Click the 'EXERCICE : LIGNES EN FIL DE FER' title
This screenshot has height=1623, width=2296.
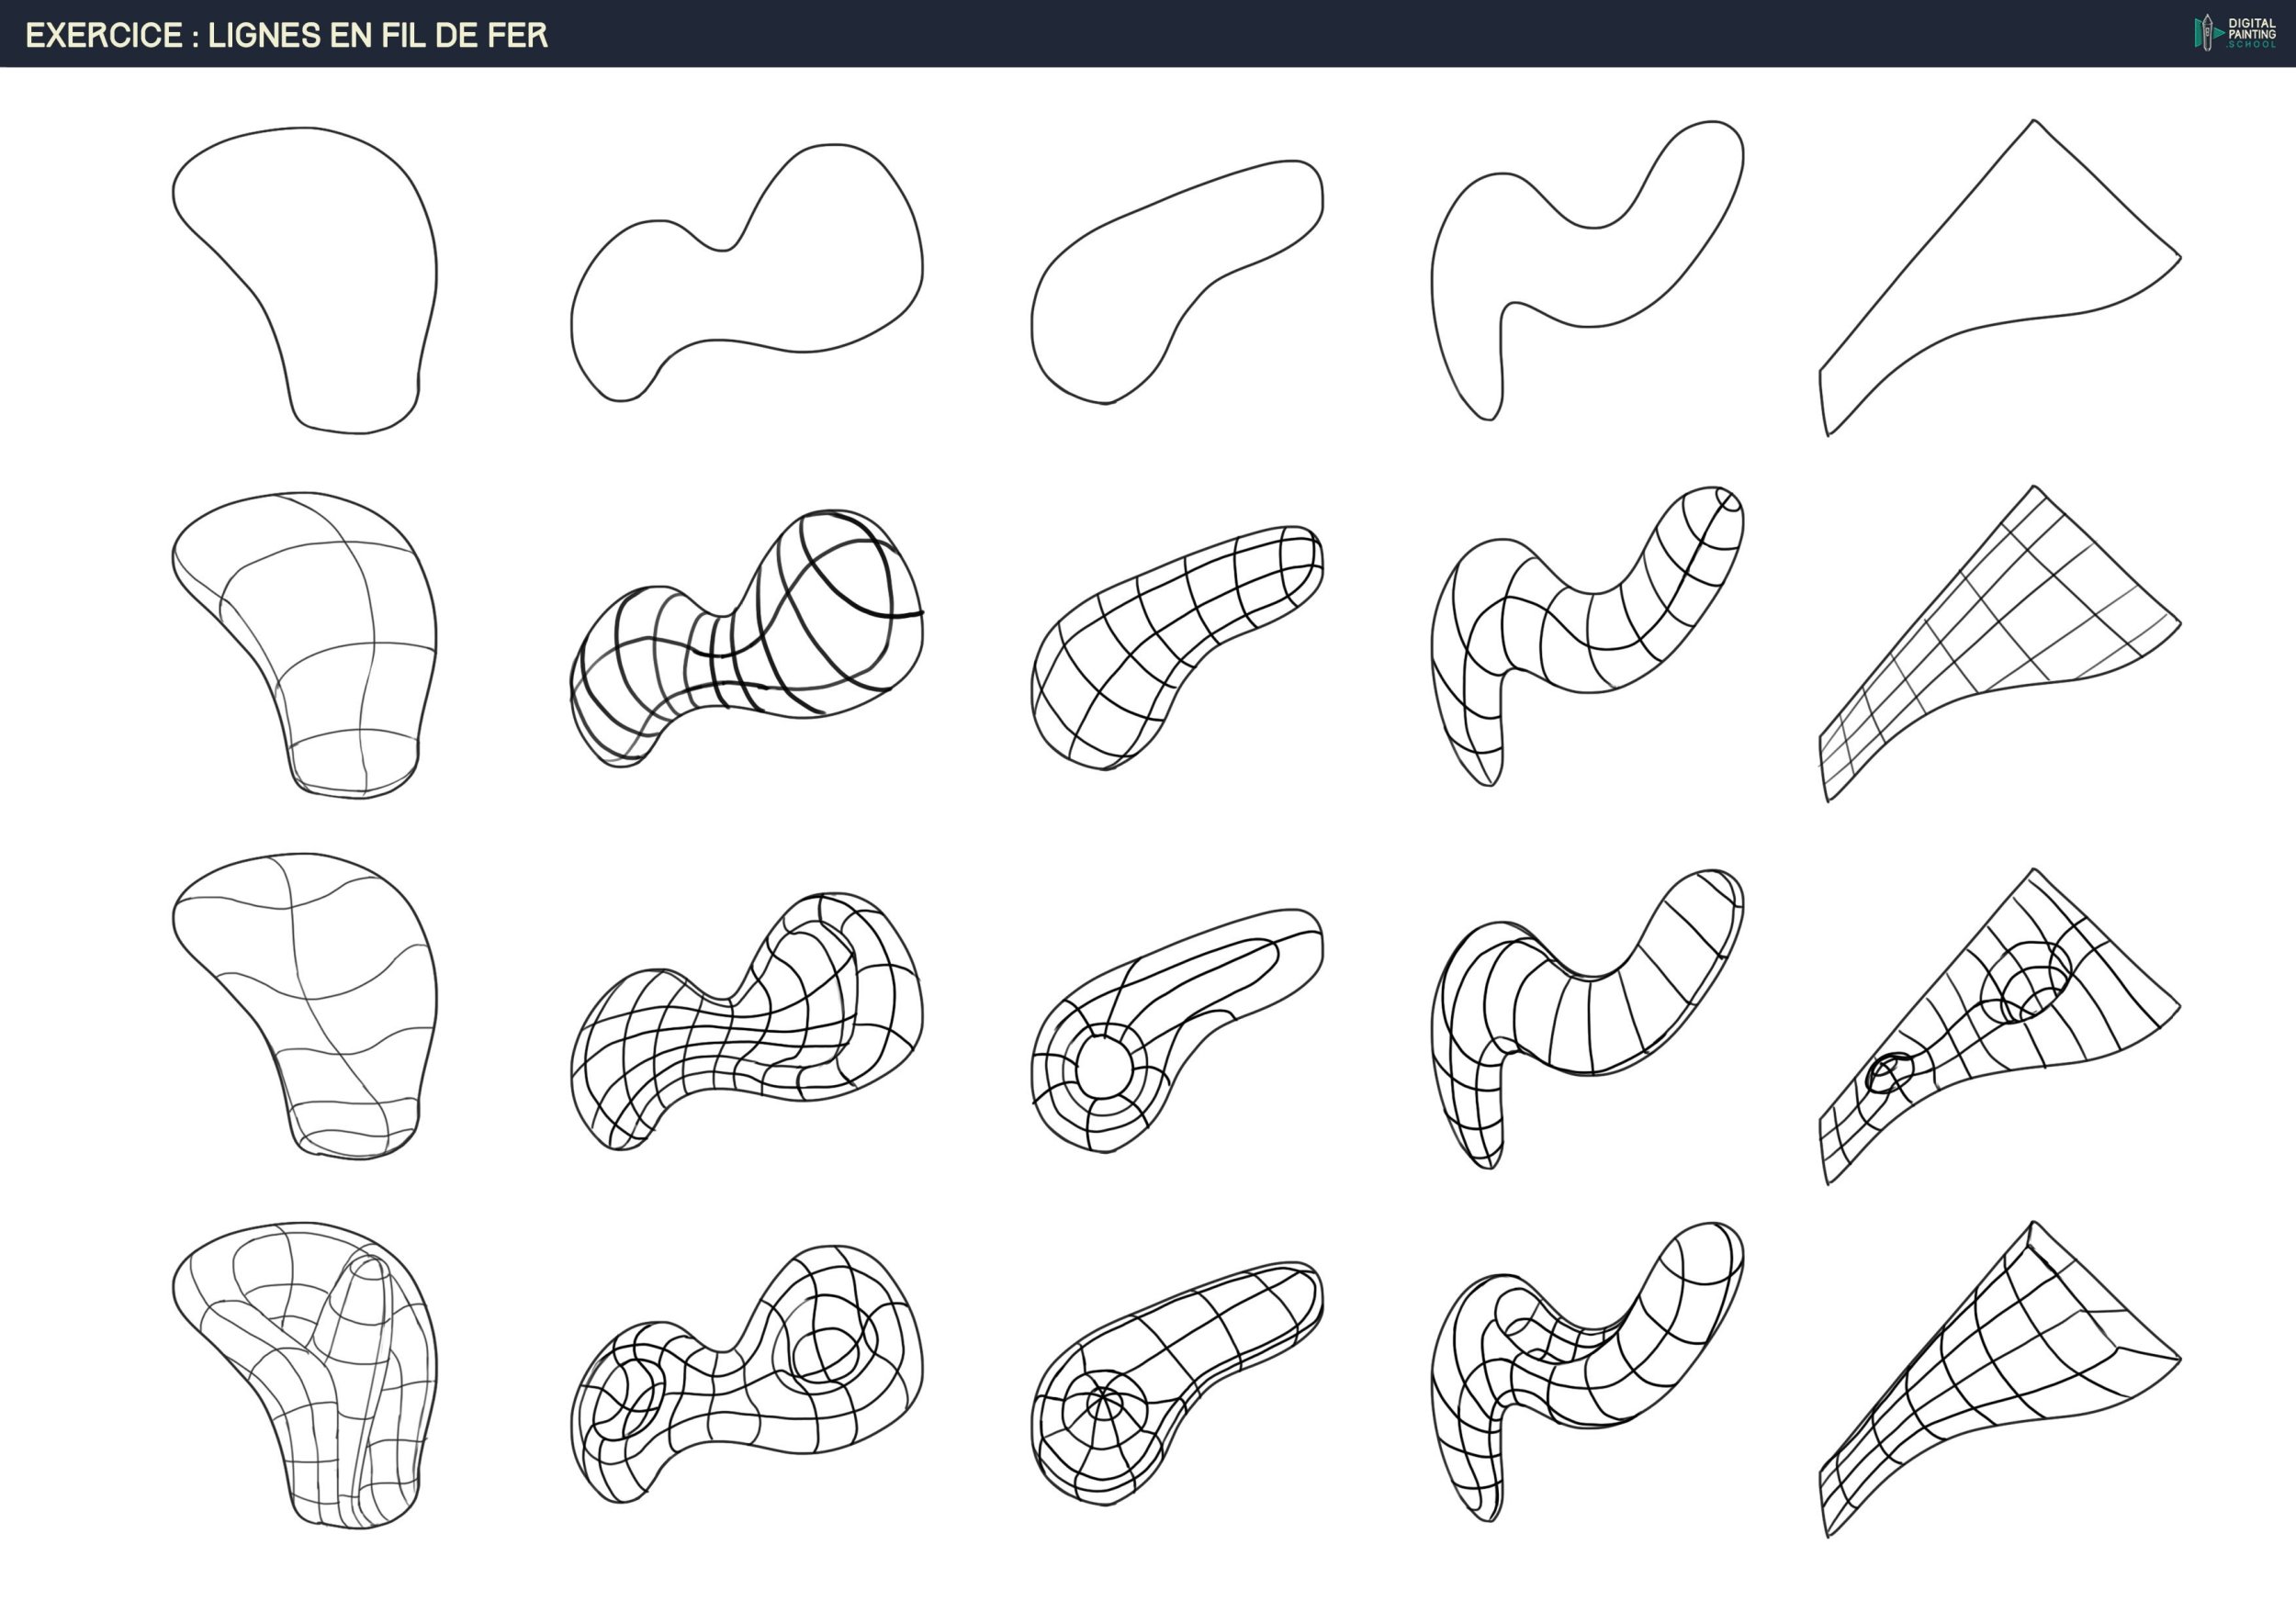point(287,36)
